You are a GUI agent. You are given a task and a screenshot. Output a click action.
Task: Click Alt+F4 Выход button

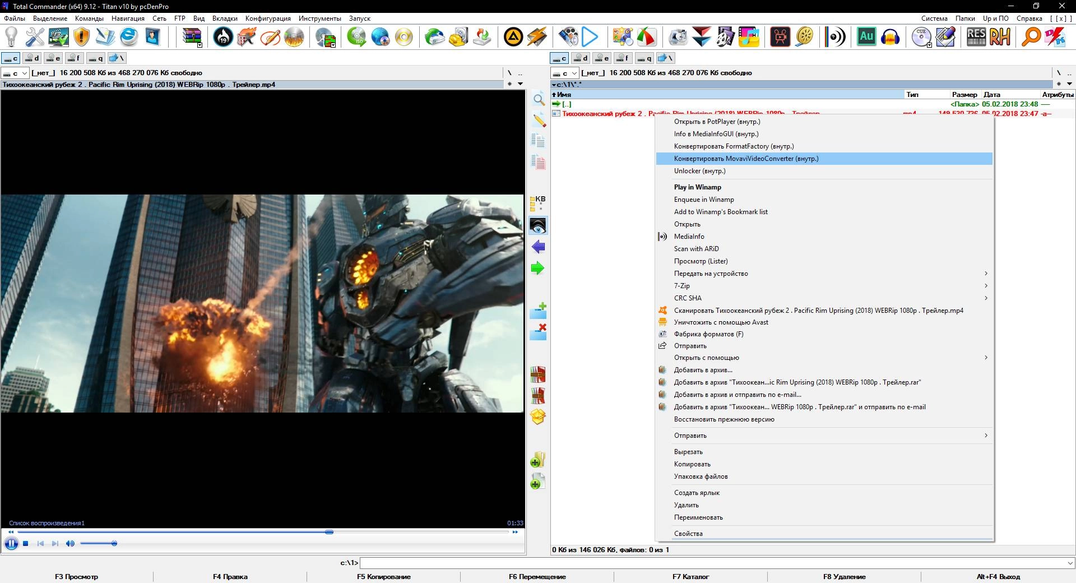998,577
